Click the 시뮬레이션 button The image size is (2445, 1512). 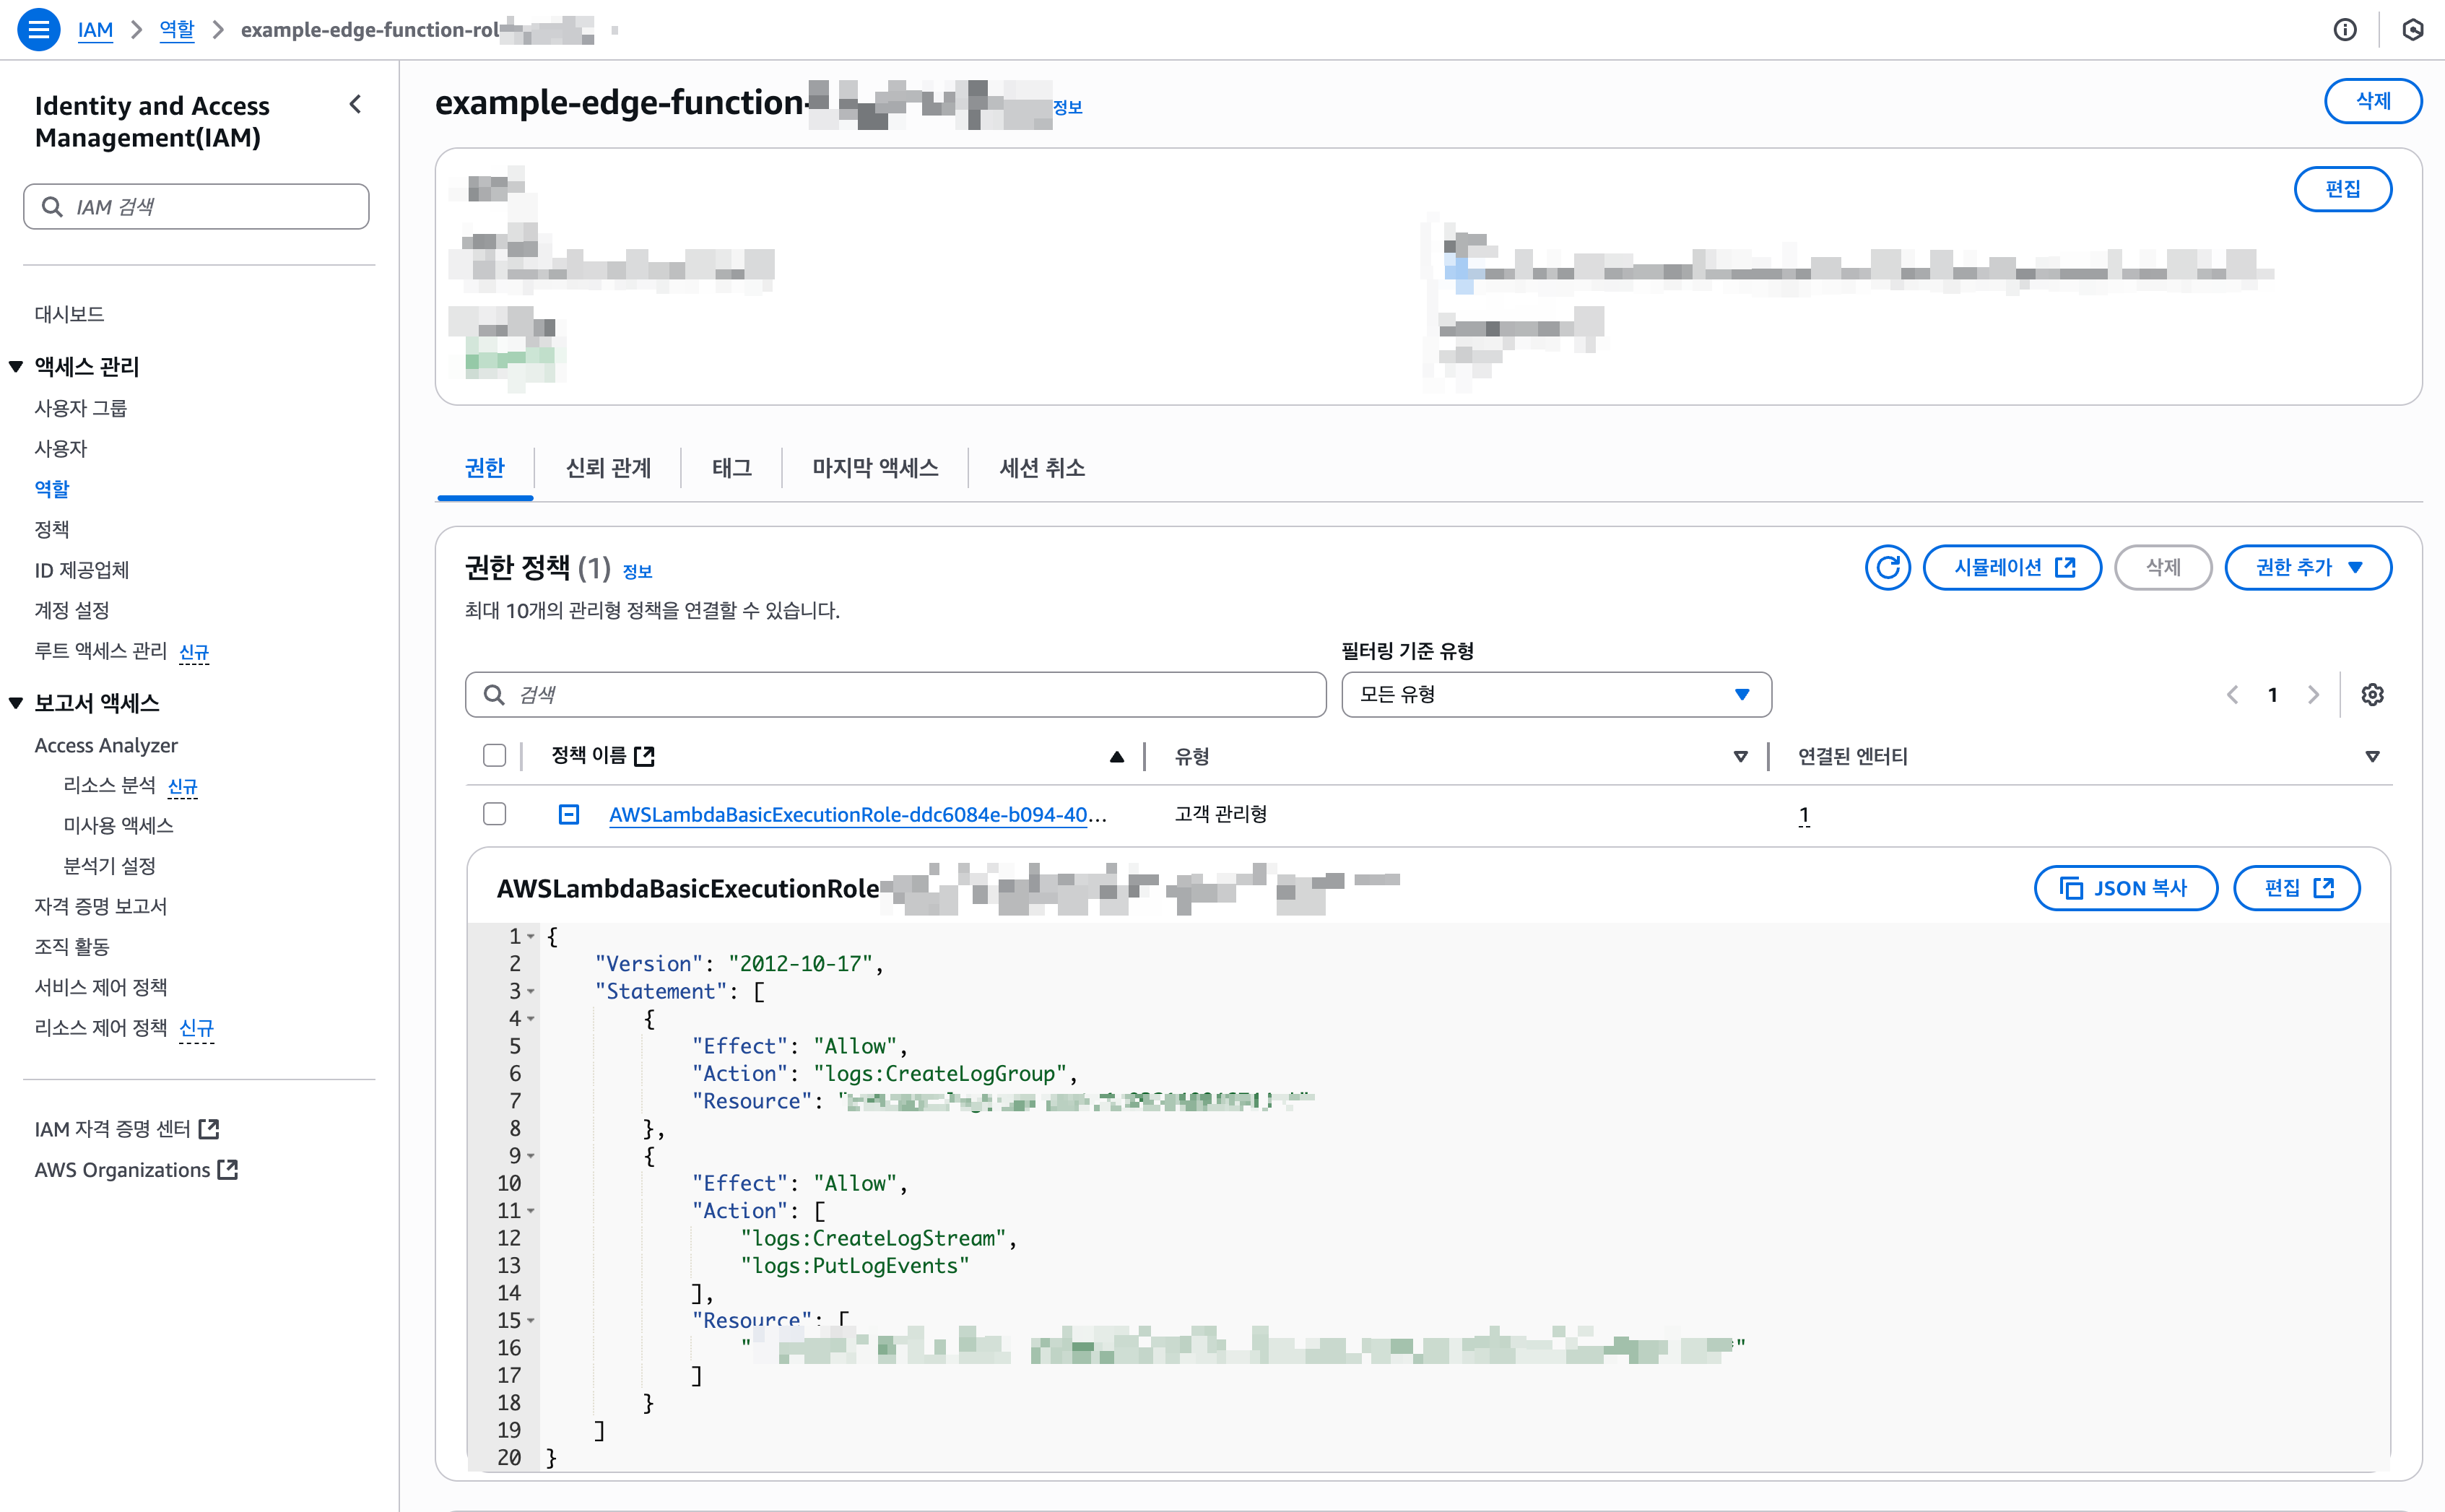2011,568
